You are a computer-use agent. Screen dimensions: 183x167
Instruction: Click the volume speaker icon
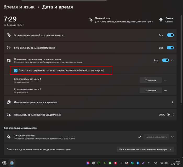point(166,163)
